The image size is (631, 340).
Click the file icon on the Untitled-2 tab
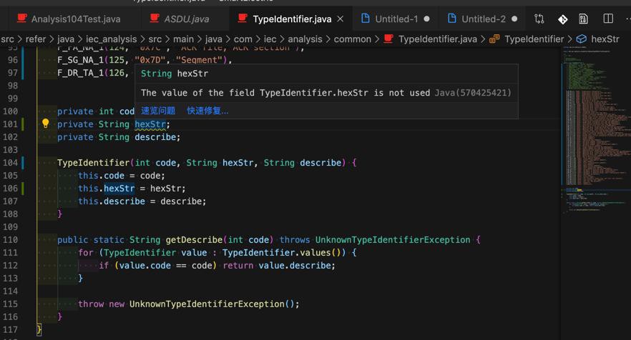click(452, 19)
